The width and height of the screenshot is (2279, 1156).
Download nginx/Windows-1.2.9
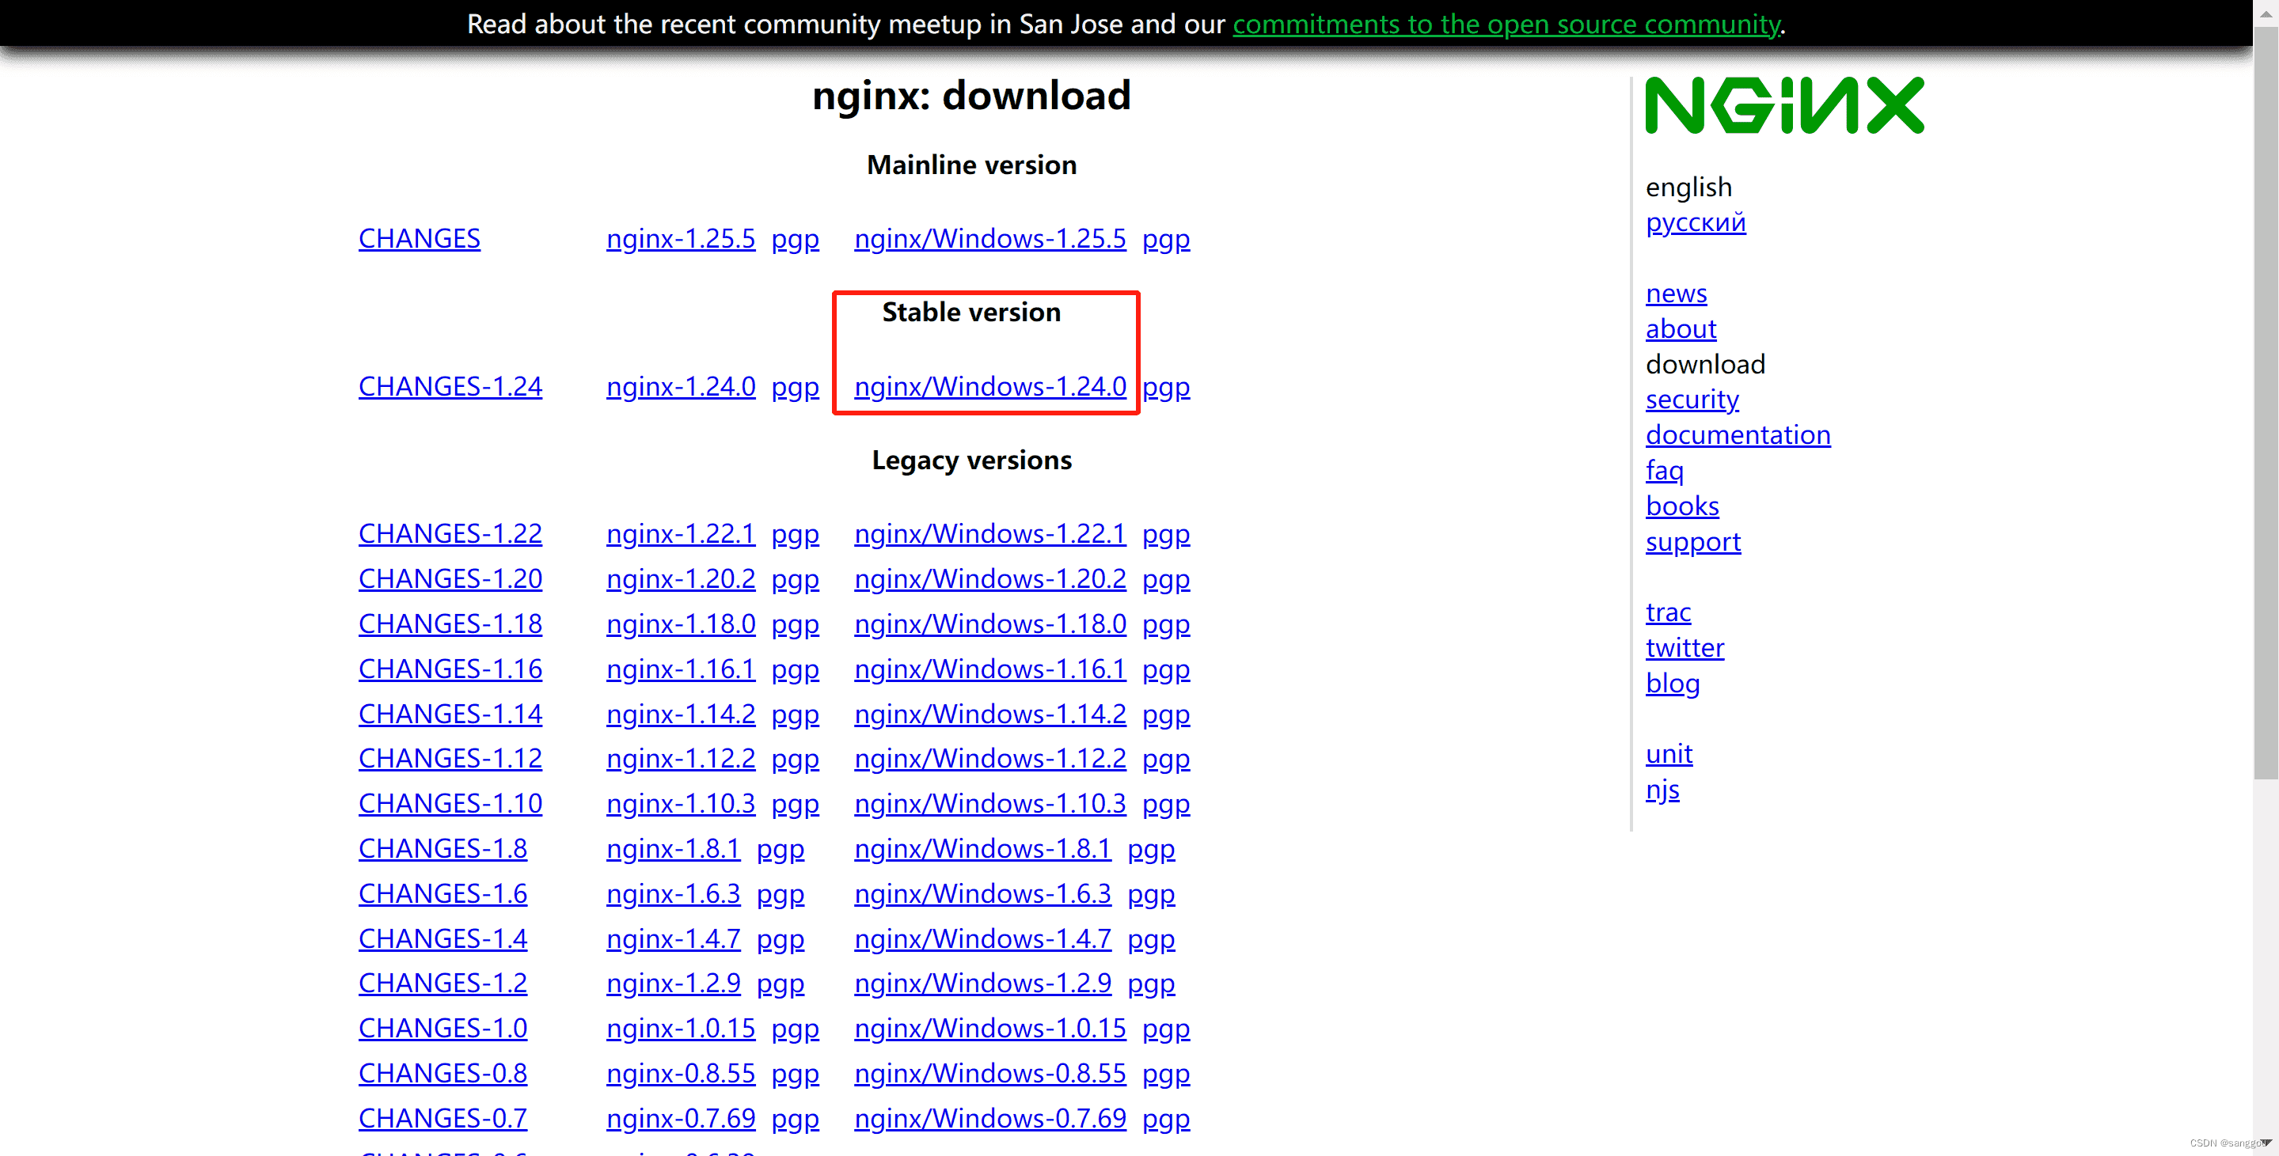coord(982,982)
